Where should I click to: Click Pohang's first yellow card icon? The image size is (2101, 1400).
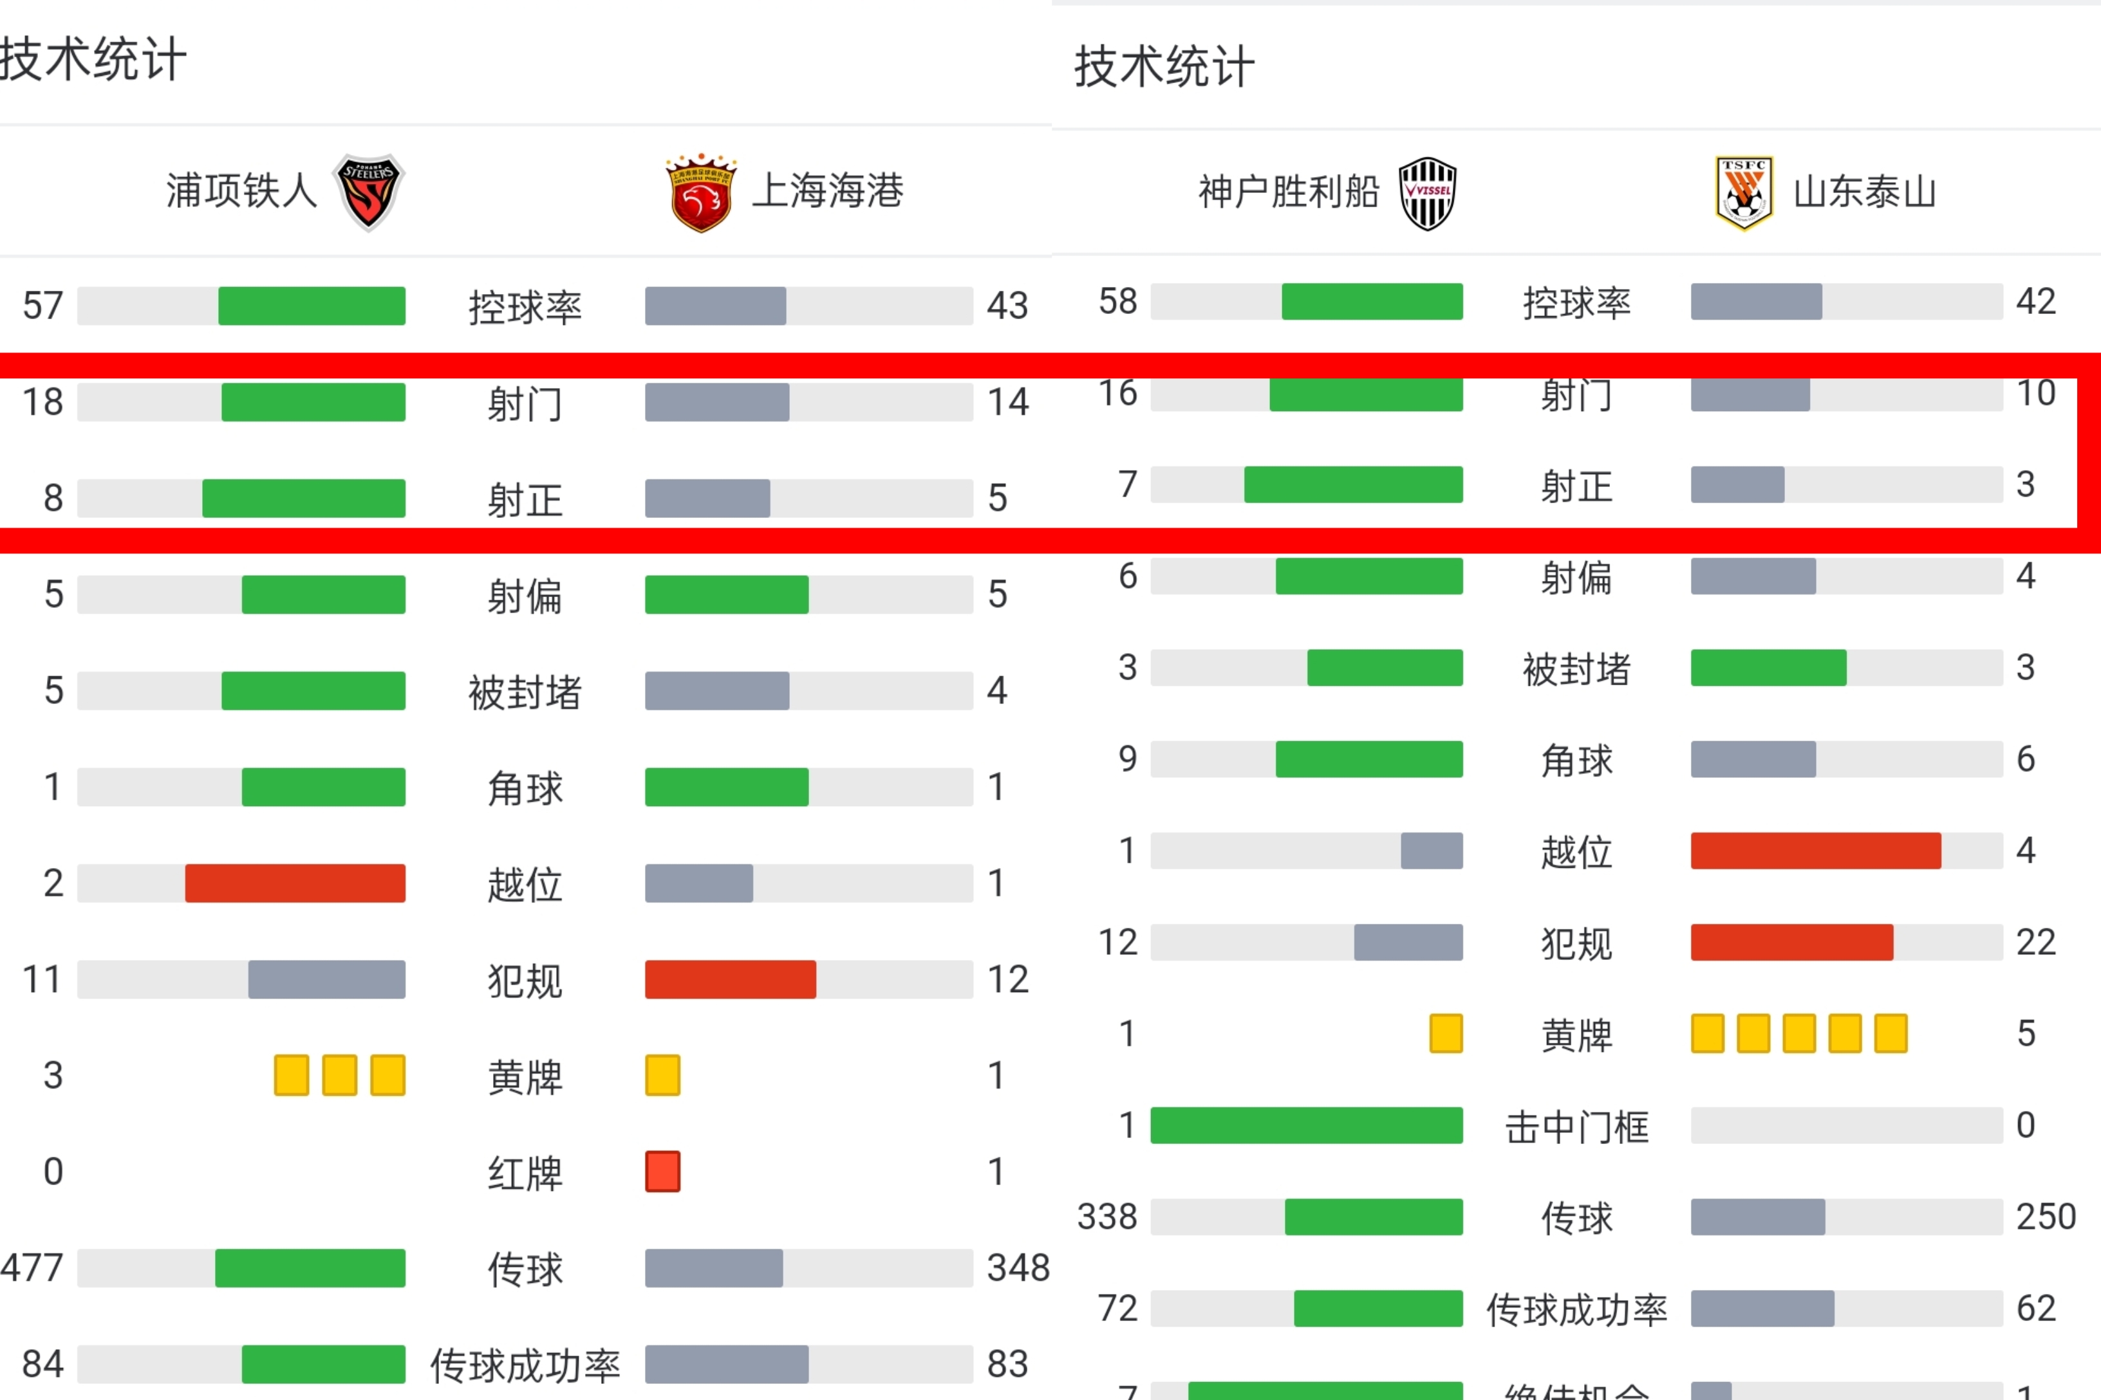coord(291,1075)
